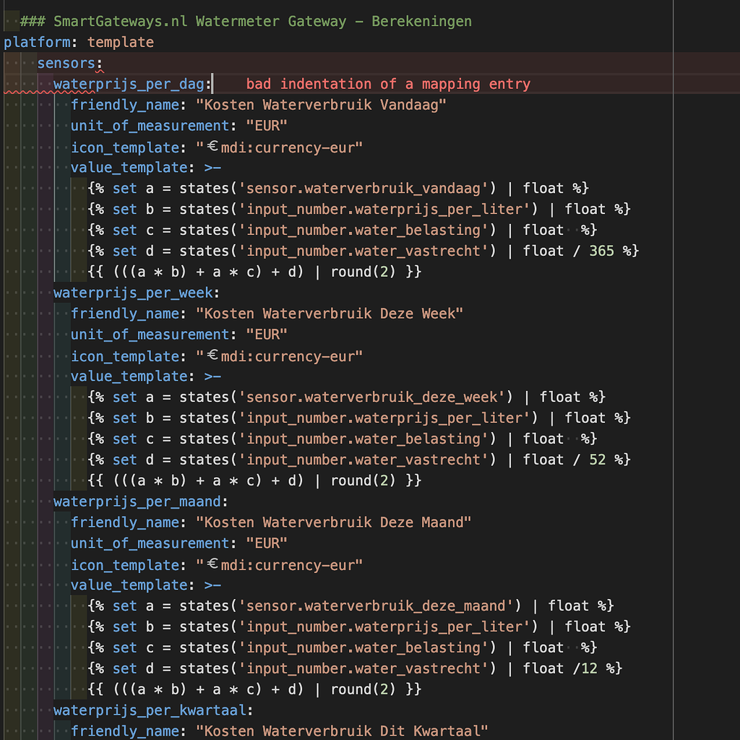Click 'sensor.waterverbruik_deze_maand' entity string

click(376, 606)
